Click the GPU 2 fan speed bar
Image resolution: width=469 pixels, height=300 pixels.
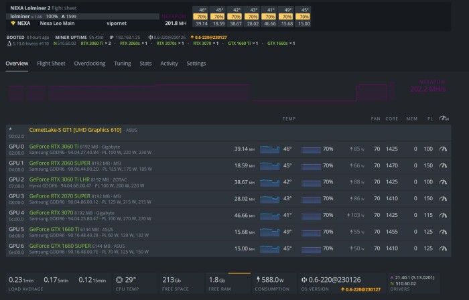[x=311, y=182]
